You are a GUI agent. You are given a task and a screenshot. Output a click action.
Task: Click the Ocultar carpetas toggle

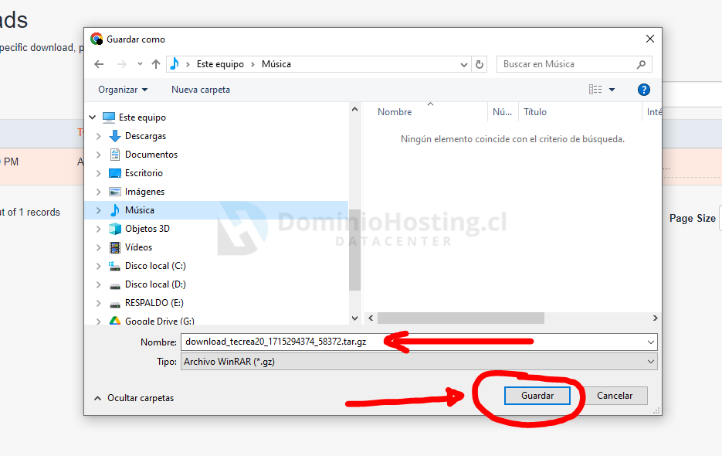[x=134, y=398]
